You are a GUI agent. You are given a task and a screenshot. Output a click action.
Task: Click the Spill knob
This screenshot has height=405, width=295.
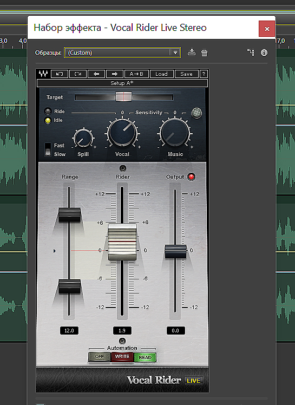83,139
